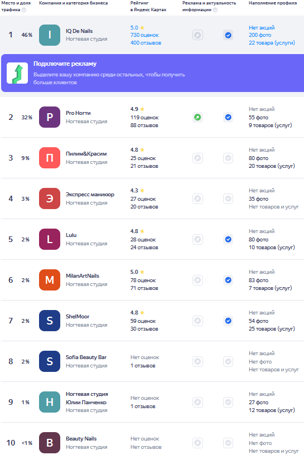The width and height of the screenshot is (304, 460).
Task: Click the teal IQ De Nails avatar
Action: coord(50,35)
